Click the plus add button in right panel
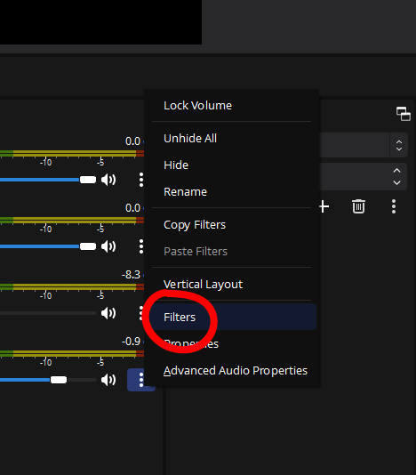 (324, 206)
